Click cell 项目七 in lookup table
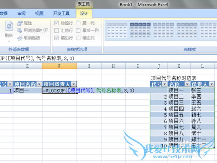Viewport: 217px width, 163px height. point(179,127)
